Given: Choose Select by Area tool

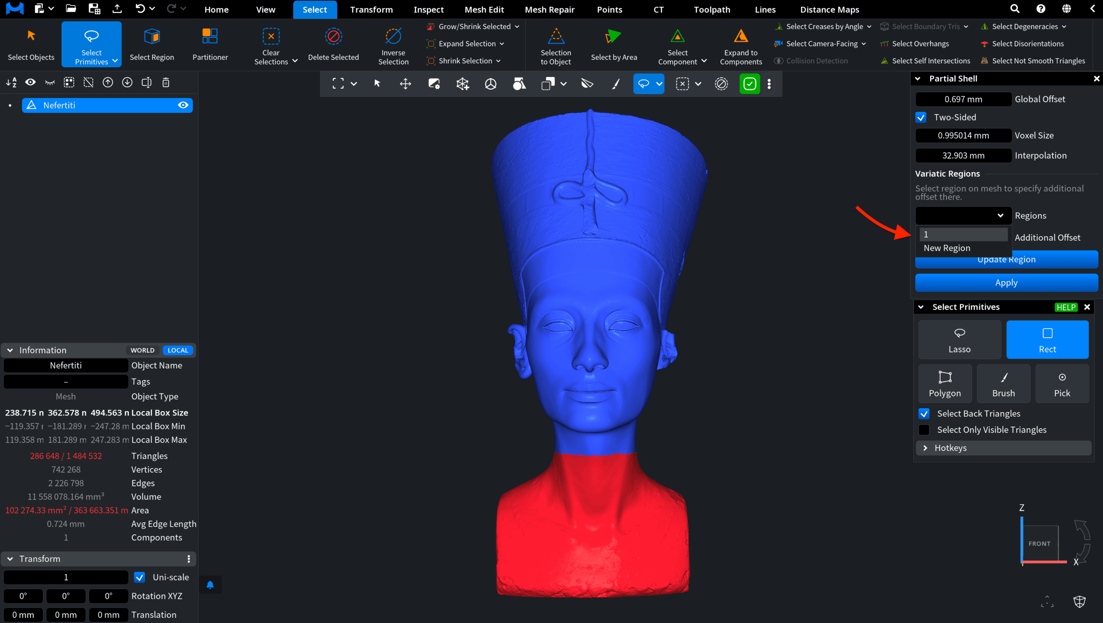Looking at the screenshot, I should coord(614,44).
